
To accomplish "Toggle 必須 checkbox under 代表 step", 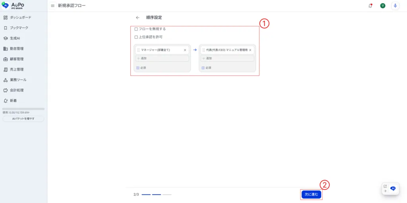I will tap(203, 68).
